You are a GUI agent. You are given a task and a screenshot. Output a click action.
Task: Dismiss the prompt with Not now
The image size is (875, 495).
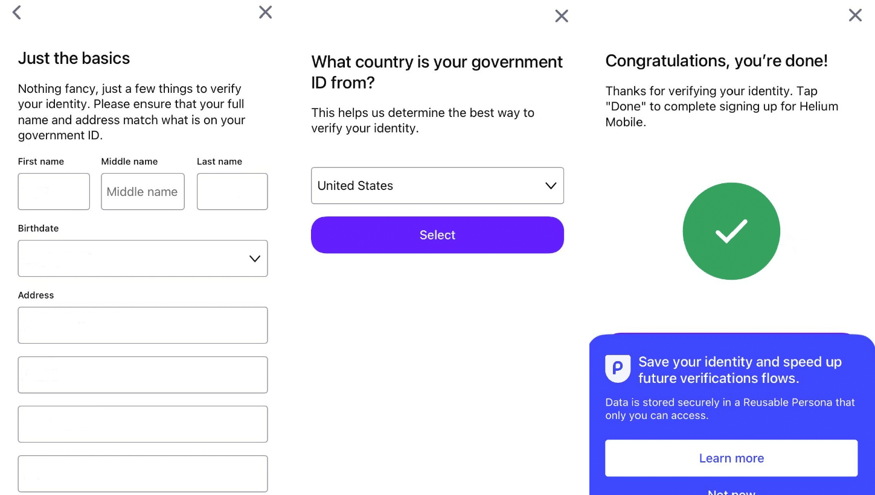pos(731,491)
